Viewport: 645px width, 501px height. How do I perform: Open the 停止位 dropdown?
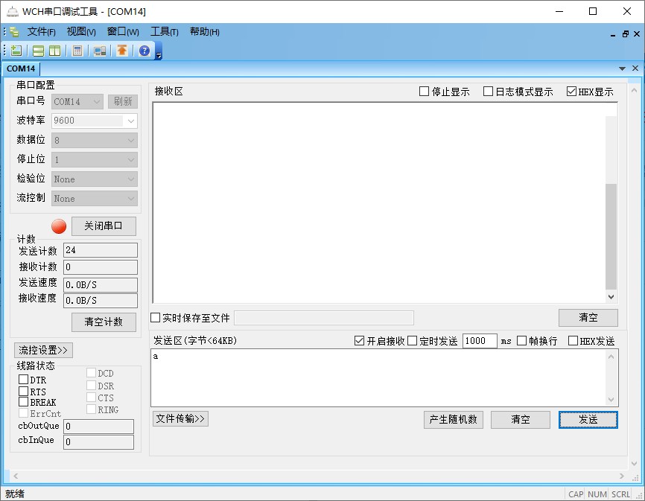[x=94, y=159]
